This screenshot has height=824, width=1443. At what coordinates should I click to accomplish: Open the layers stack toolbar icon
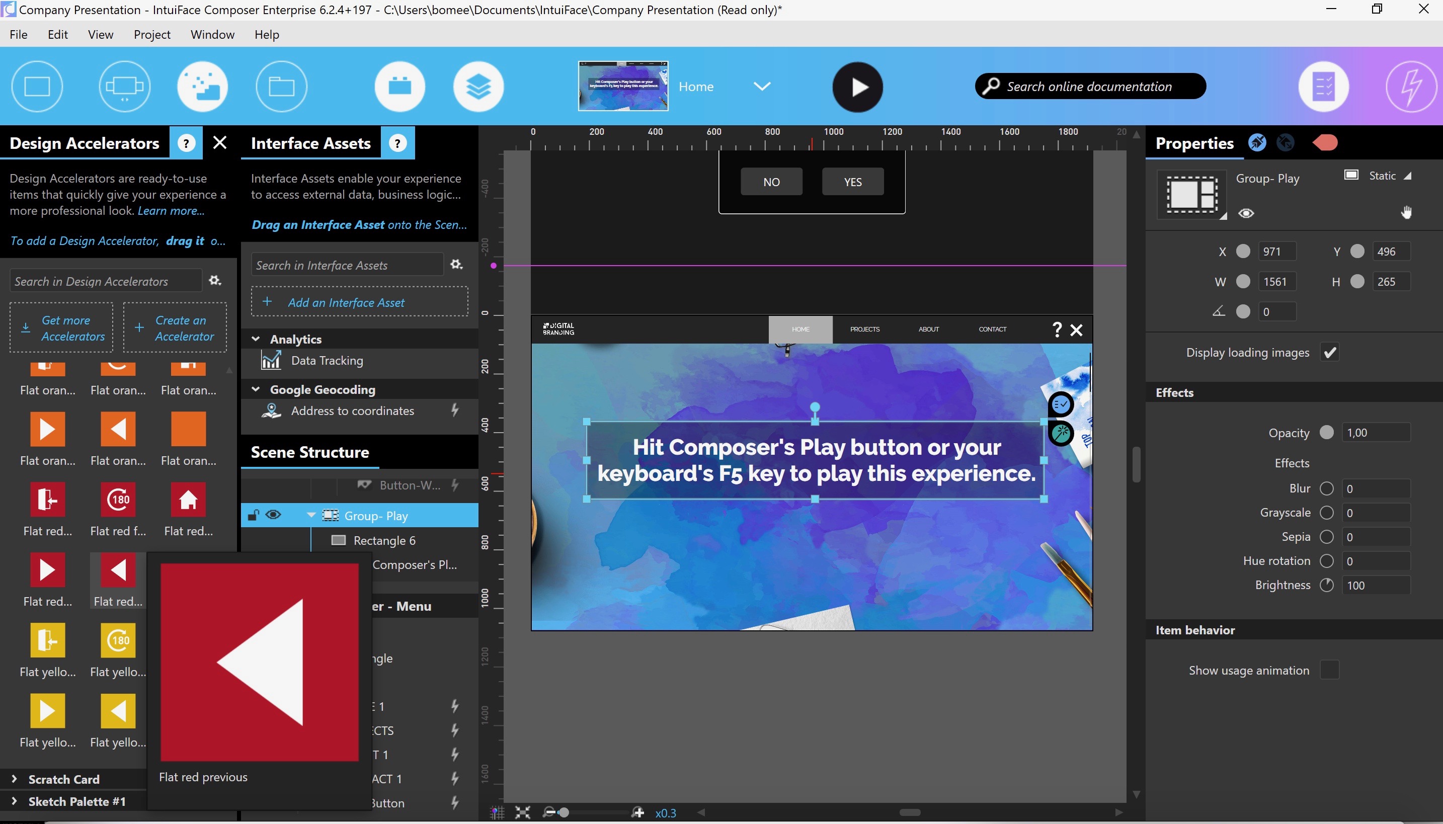coord(478,87)
